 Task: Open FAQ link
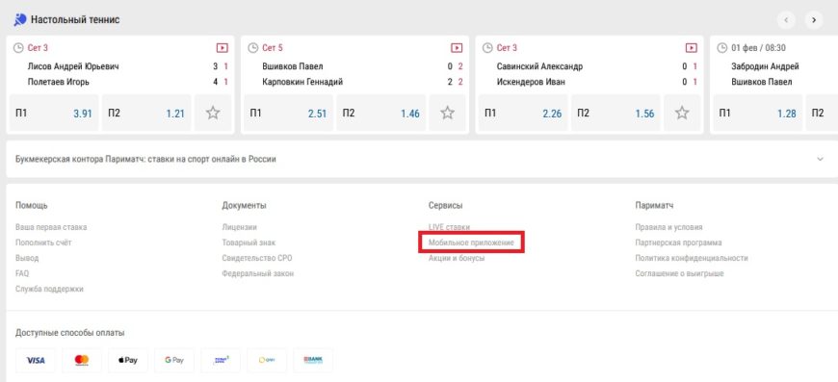pyautogui.click(x=22, y=273)
